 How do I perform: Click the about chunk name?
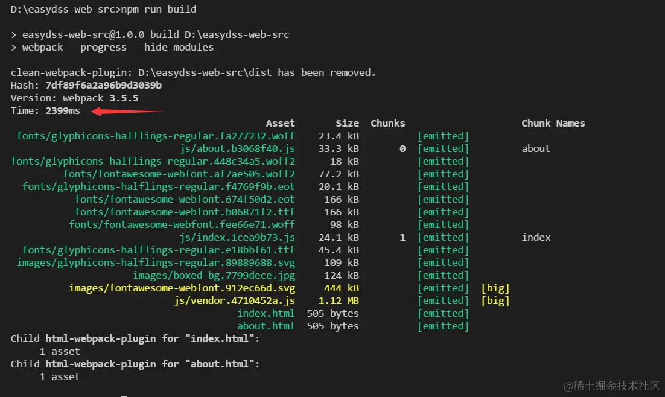[536, 149]
